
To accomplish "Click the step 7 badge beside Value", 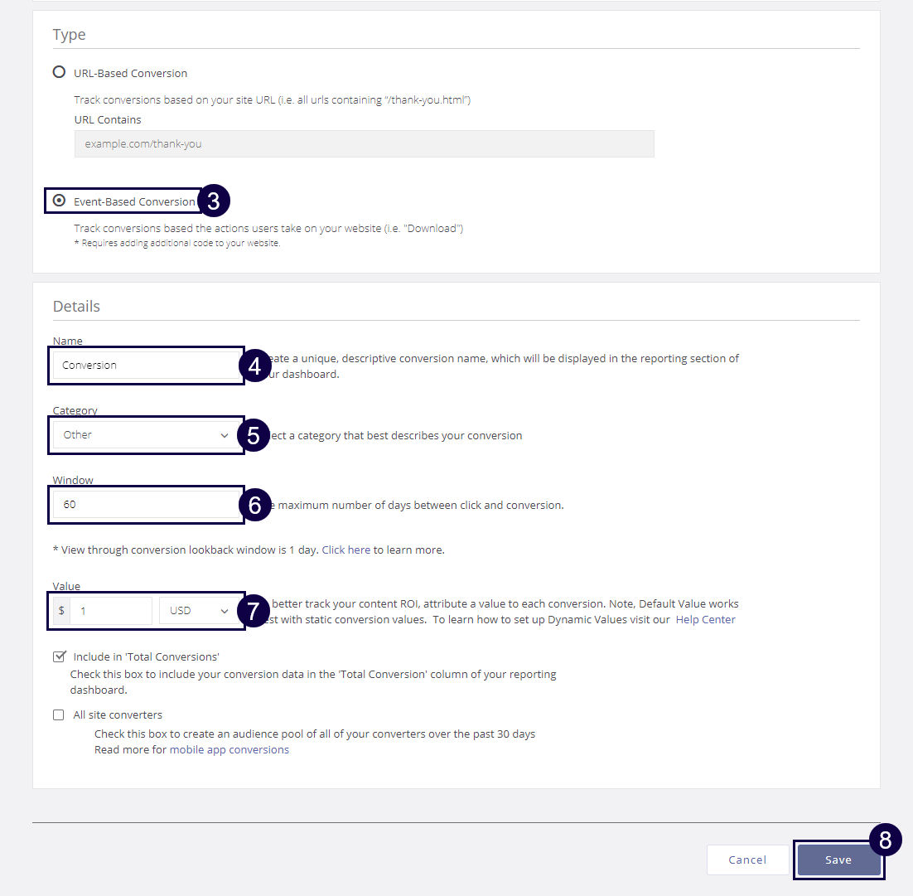I will pos(254,611).
